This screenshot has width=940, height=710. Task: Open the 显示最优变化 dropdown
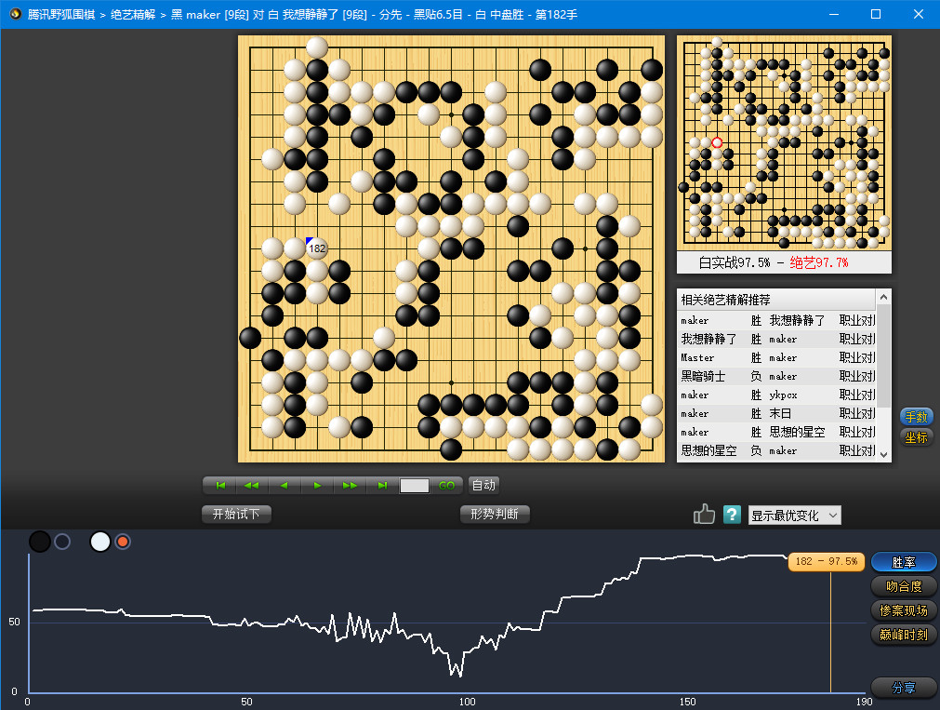(x=794, y=516)
